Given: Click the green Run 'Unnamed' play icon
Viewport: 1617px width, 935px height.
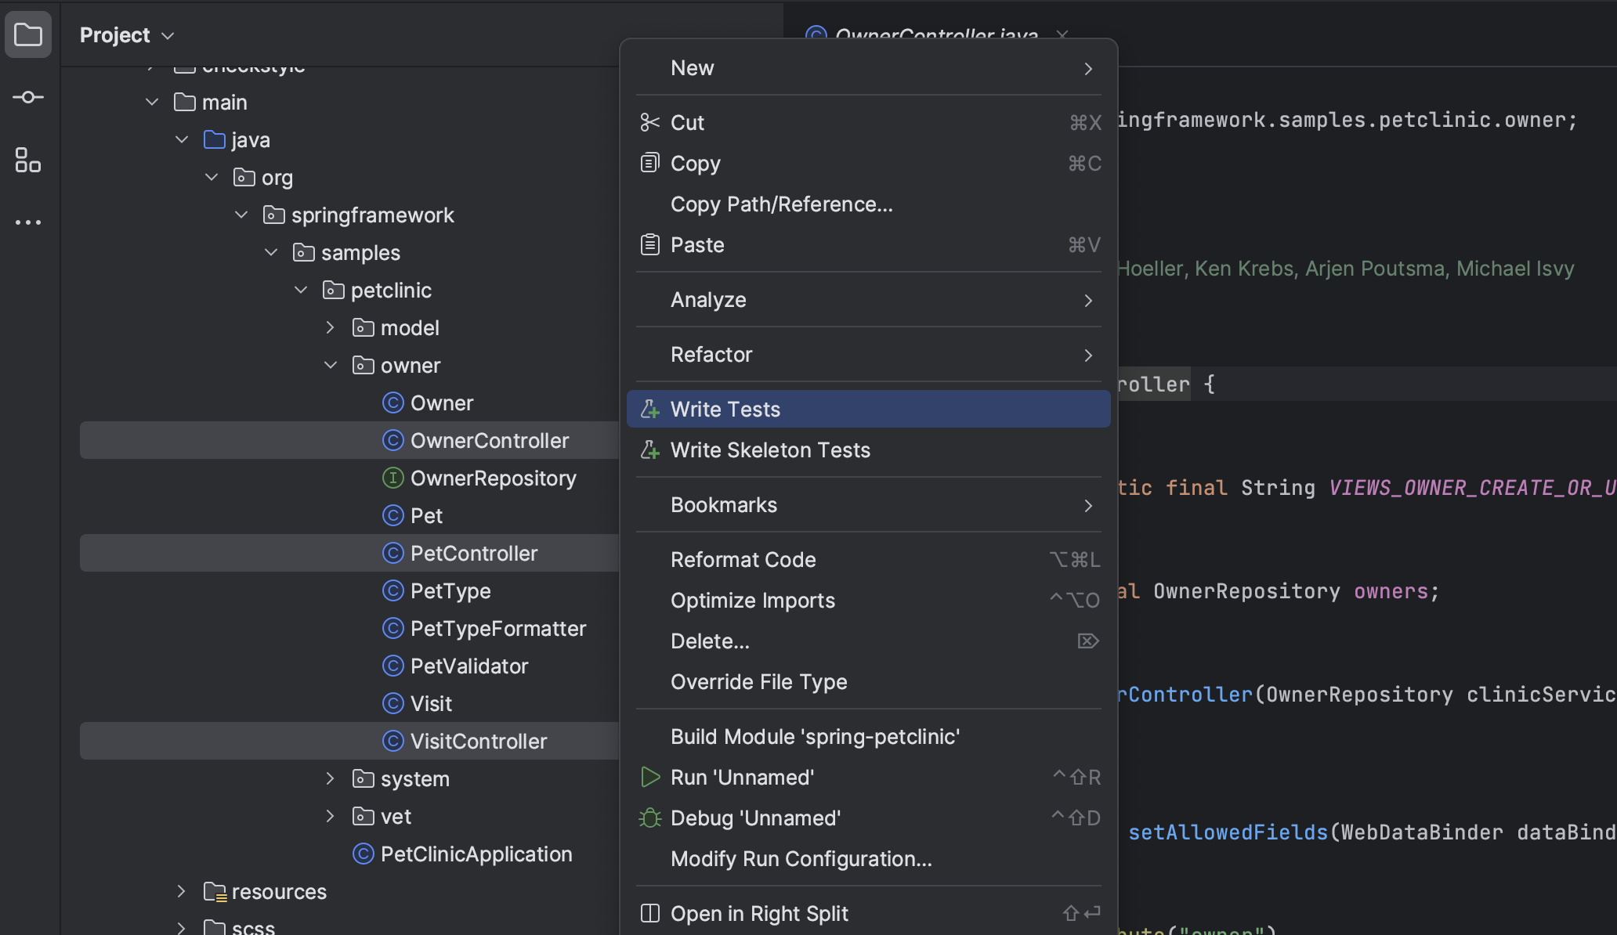Looking at the screenshot, I should (650, 777).
